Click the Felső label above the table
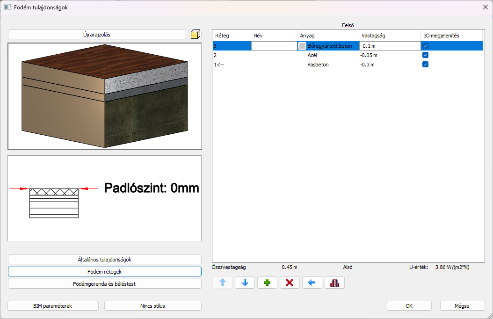The height and width of the screenshot is (319, 493). tap(348, 25)
